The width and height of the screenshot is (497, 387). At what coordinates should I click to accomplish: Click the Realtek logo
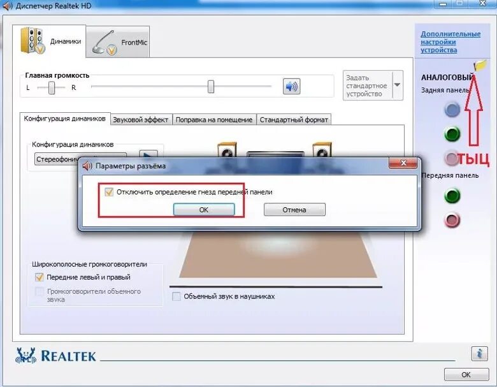(x=55, y=356)
